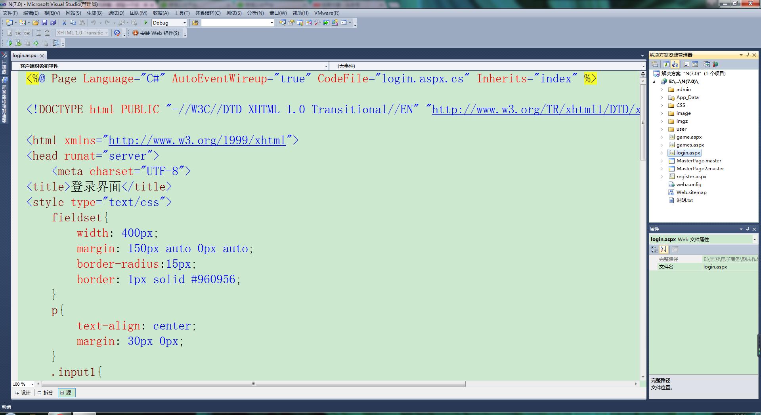
Task: Click the green Start Debugging arrow
Action: click(146, 23)
